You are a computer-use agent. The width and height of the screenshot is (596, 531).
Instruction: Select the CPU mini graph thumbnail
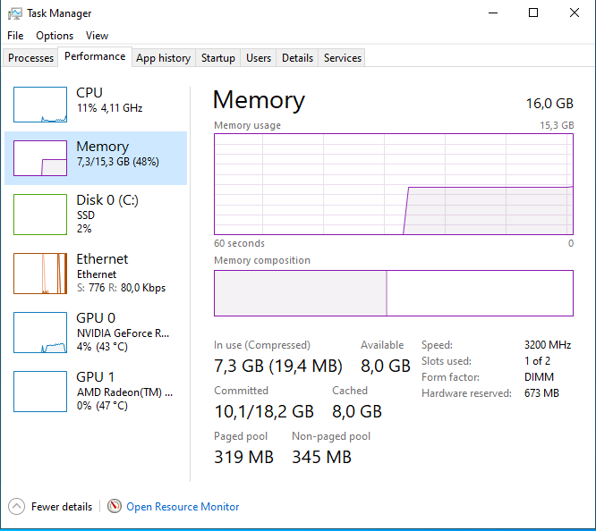pyautogui.click(x=40, y=105)
